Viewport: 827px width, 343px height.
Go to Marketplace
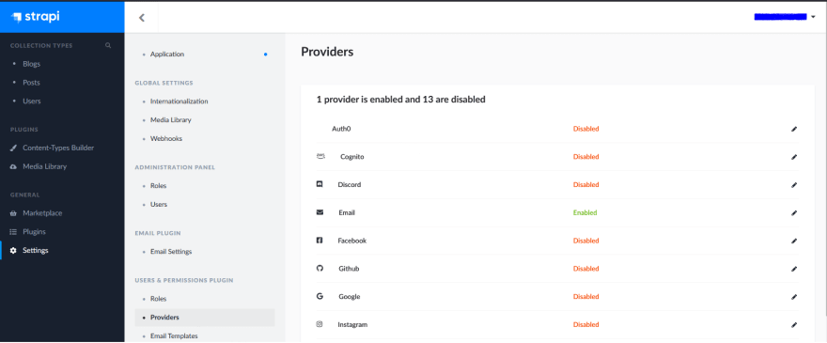42,213
